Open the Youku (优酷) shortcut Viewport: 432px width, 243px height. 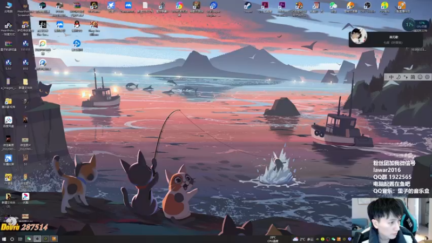pyautogui.click(x=25, y=198)
